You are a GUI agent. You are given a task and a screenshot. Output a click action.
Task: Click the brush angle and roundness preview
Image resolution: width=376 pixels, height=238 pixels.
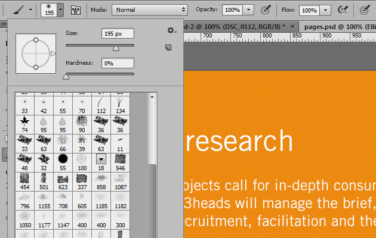tap(36, 54)
